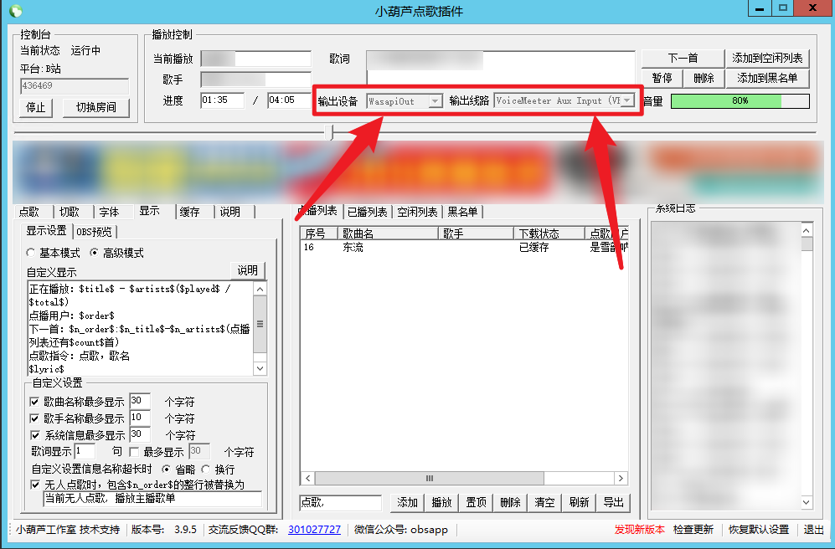Image resolution: width=835 pixels, height=549 pixels.
Task: Open the 已播列表 tab
Action: pos(368,212)
